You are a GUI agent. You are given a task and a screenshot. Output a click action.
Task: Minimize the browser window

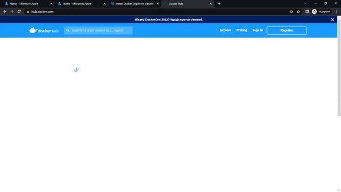(315, 4)
